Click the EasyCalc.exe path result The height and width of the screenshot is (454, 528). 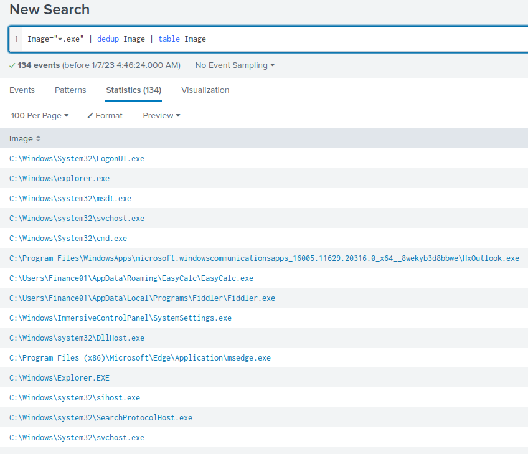pyautogui.click(x=131, y=278)
